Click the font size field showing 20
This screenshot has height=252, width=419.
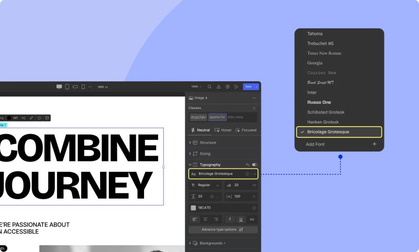tap(241, 185)
